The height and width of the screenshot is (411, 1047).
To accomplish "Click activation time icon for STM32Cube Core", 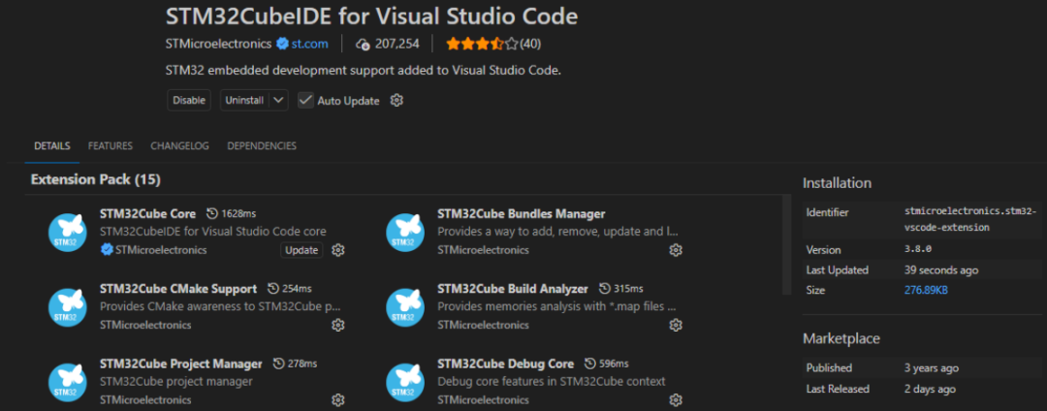I will (x=212, y=213).
